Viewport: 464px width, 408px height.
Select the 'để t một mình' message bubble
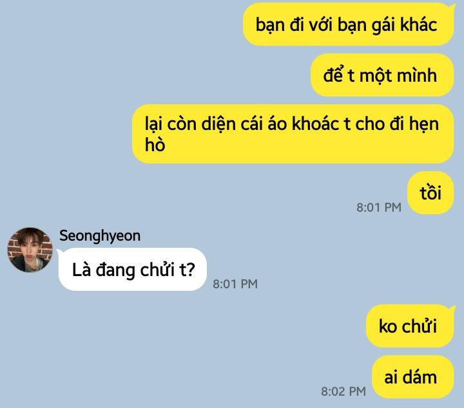pyautogui.click(x=382, y=75)
